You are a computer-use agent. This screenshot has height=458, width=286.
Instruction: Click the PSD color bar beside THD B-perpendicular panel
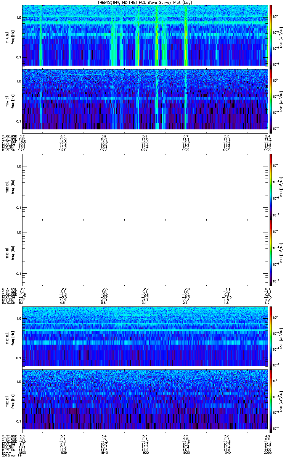click(x=271, y=187)
